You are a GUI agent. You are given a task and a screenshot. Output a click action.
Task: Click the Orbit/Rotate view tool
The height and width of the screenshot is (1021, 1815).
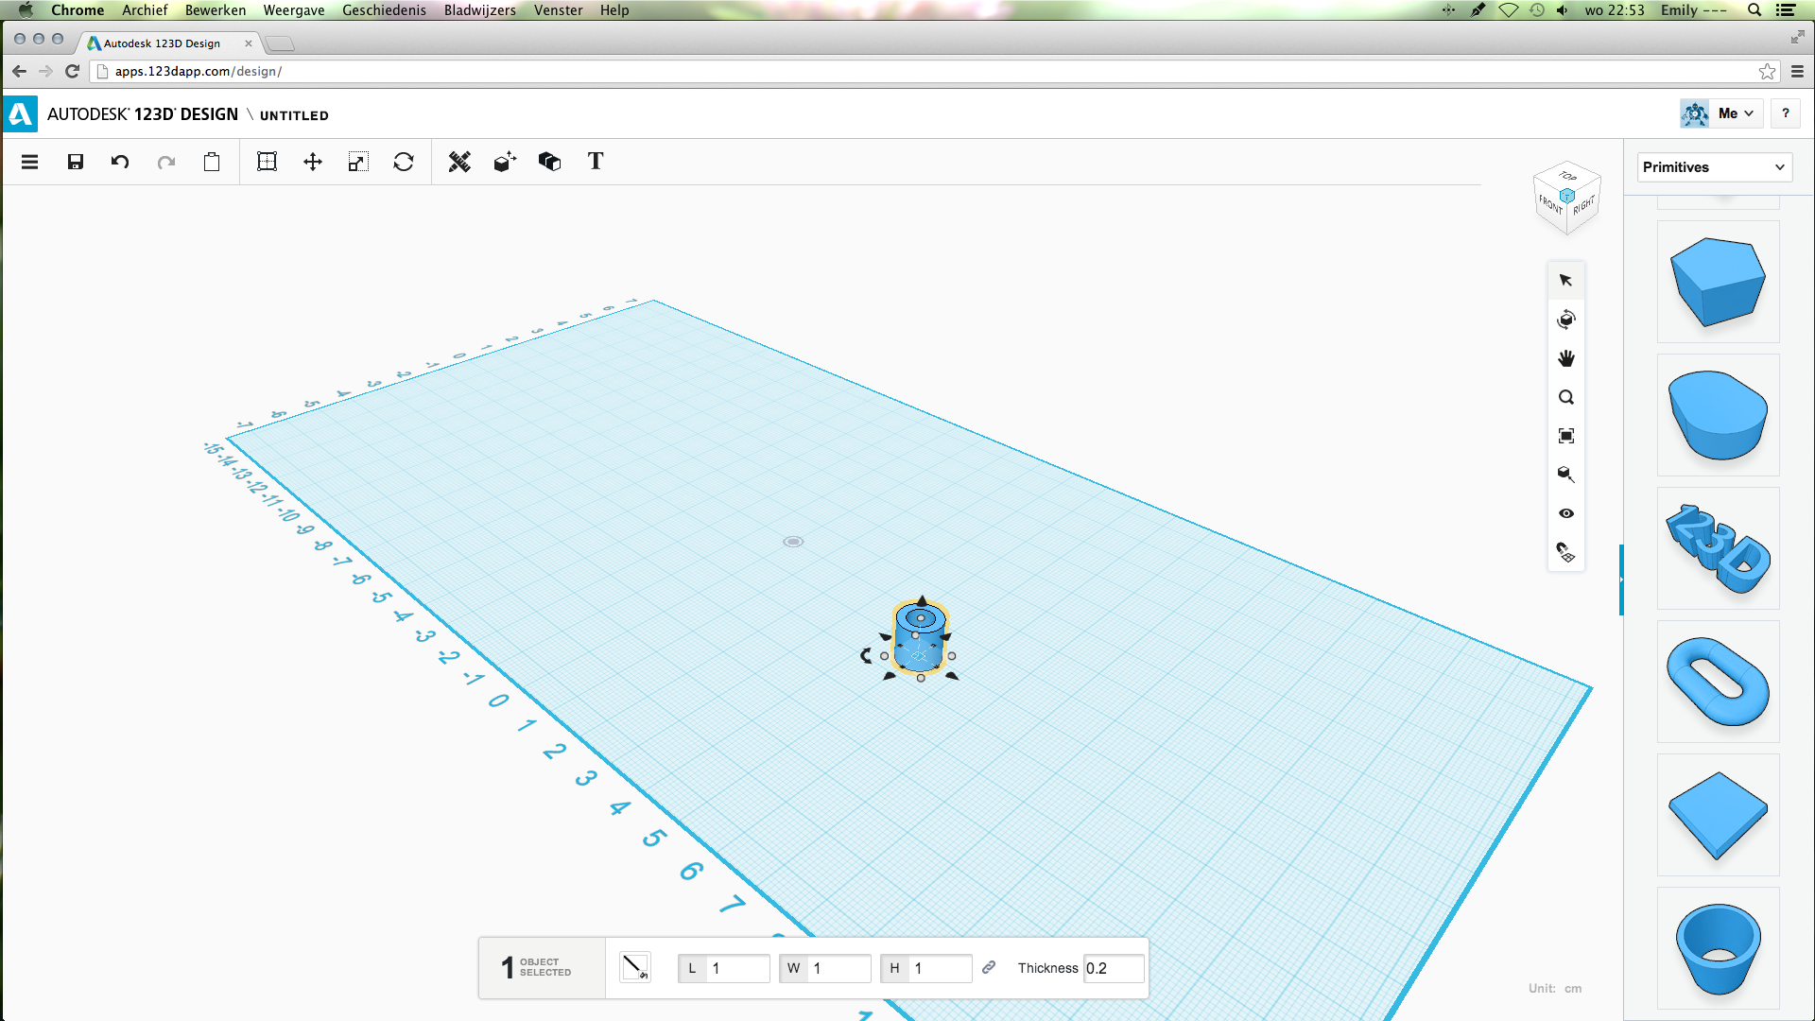(1565, 320)
